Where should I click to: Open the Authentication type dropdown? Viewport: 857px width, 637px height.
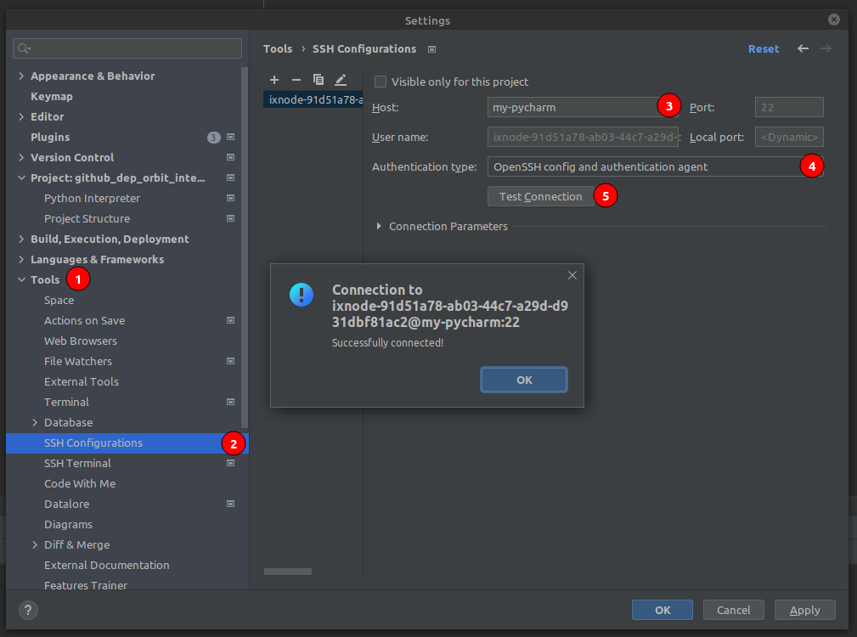[656, 166]
